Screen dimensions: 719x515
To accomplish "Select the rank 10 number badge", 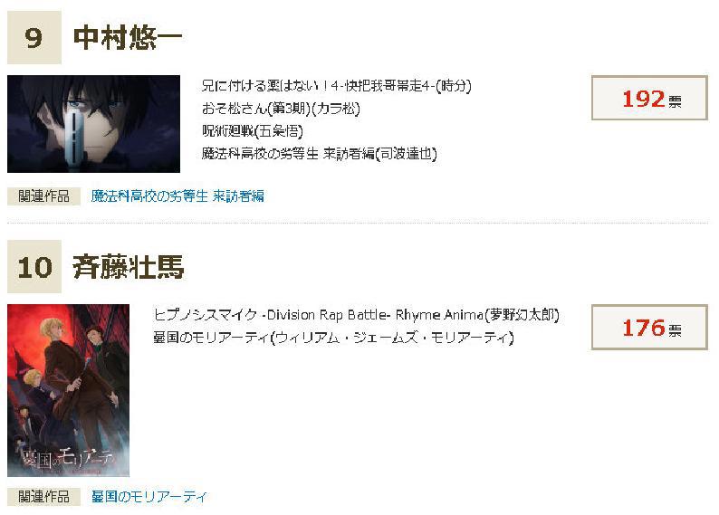I will pos(34,267).
